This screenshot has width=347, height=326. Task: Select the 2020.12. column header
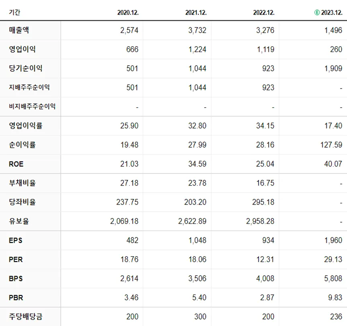(128, 12)
